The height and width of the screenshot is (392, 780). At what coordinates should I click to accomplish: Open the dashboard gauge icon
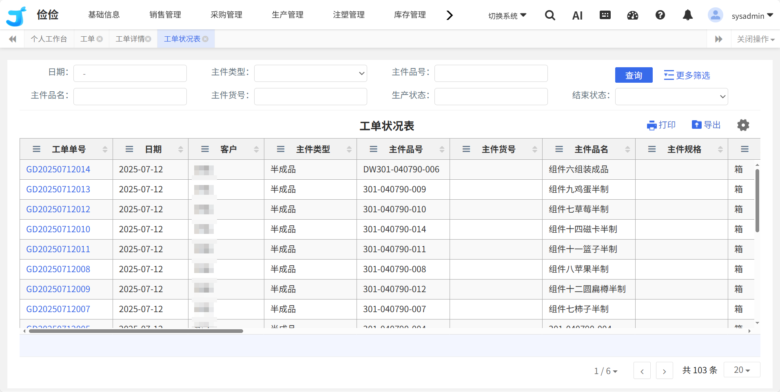pos(632,15)
